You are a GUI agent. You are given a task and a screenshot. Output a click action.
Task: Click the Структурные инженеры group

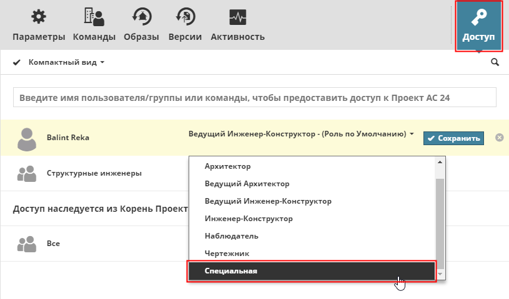[x=94, y=173]
